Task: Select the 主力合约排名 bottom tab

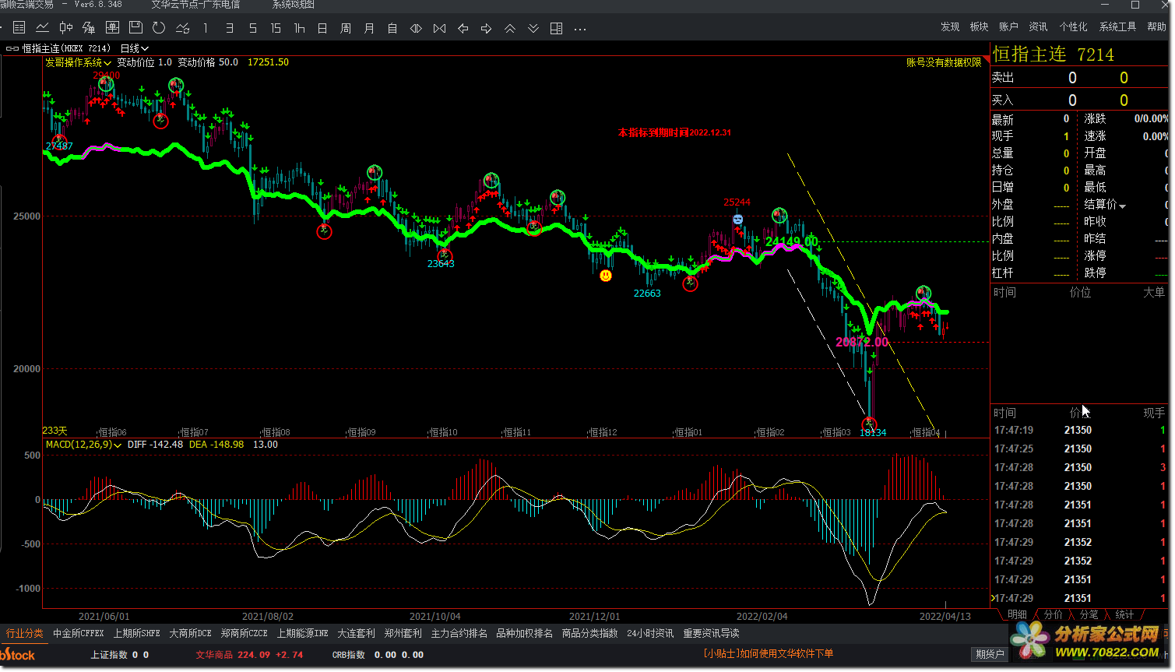Action: pyautogui.click(x=459, y=634)
